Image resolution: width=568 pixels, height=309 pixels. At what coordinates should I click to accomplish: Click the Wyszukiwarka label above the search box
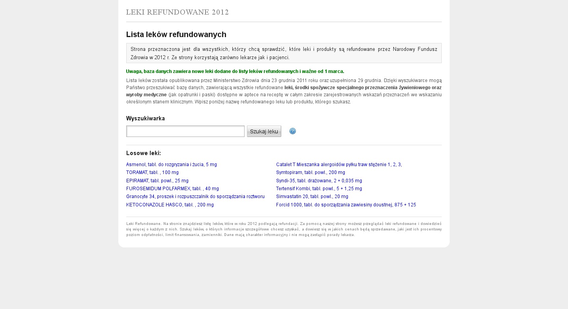click(x=146, y=118)
